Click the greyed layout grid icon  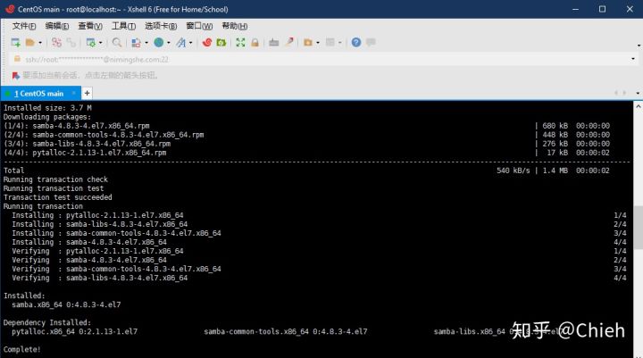tap(330, 42)
